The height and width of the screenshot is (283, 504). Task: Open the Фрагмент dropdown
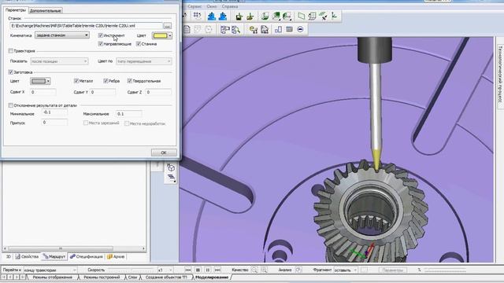[x=346, y=270]
